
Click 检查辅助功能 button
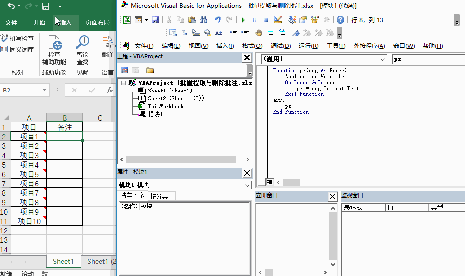coord(54,50)
